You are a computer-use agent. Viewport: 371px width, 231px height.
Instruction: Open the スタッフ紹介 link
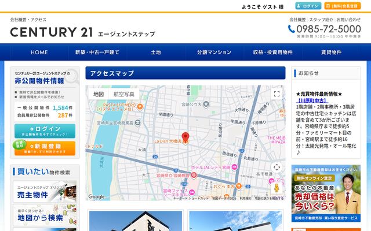tap(321, 20)
